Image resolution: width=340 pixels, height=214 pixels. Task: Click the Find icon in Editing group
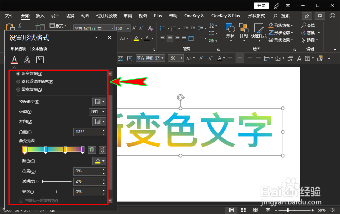[x=304, y=25]
